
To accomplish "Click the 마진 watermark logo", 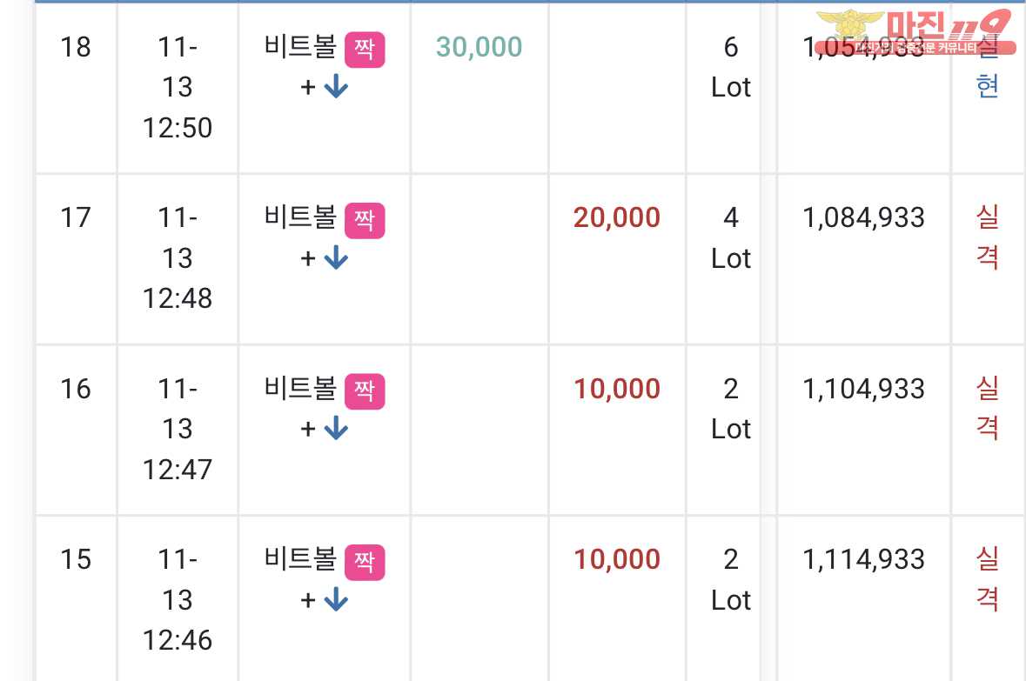I will pyautogui.click(x=915, y=30).
